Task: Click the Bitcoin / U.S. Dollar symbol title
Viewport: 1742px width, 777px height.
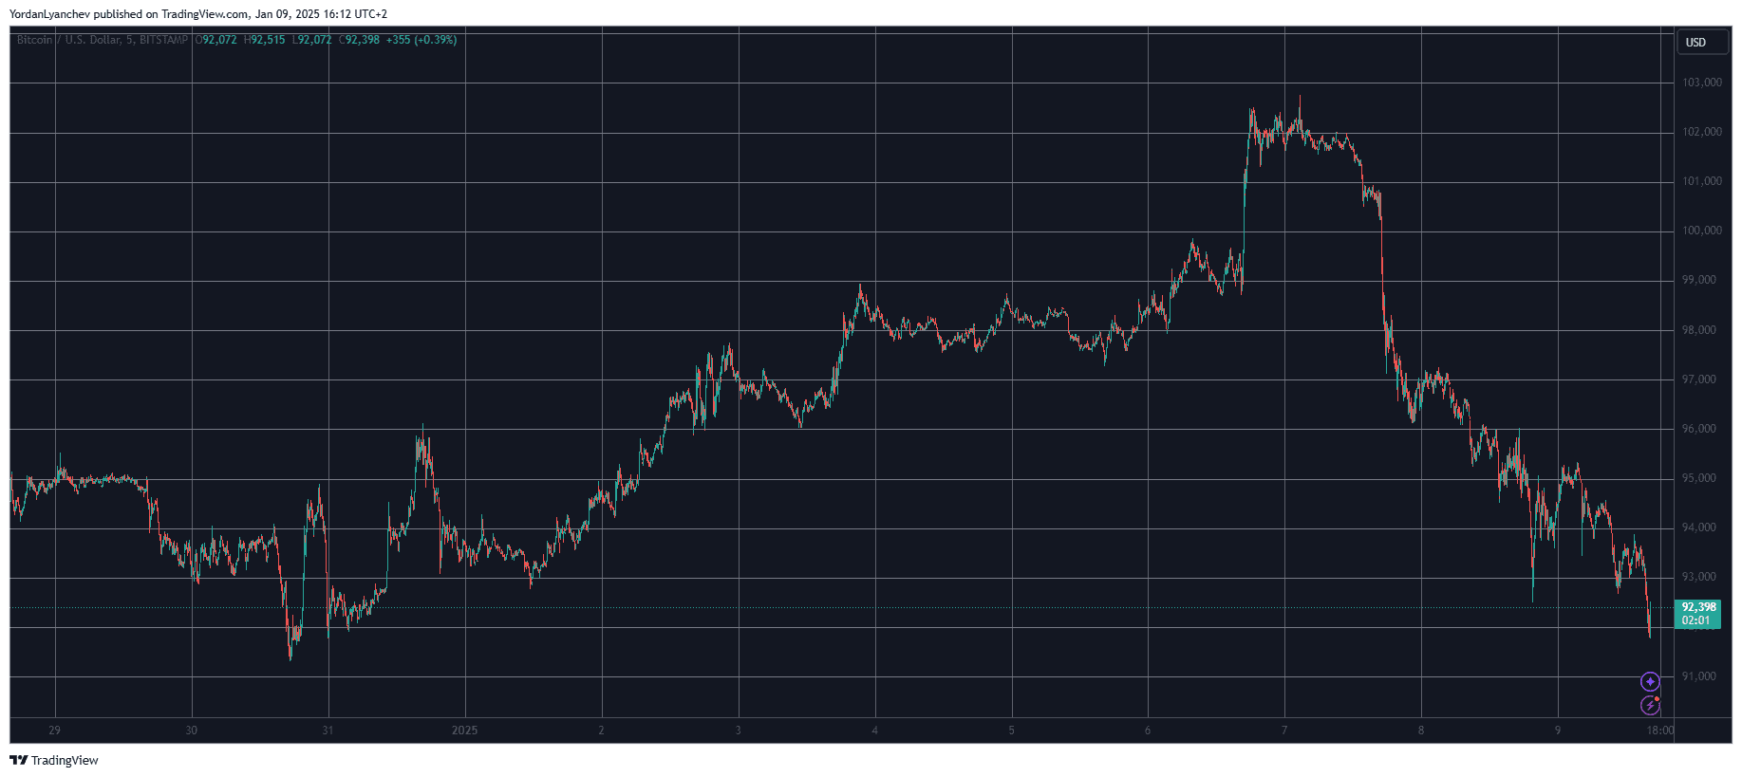Action: 102,40
